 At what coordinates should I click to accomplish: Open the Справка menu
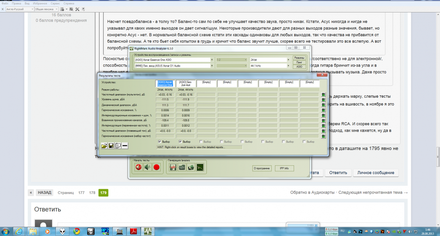click(69, 3)
